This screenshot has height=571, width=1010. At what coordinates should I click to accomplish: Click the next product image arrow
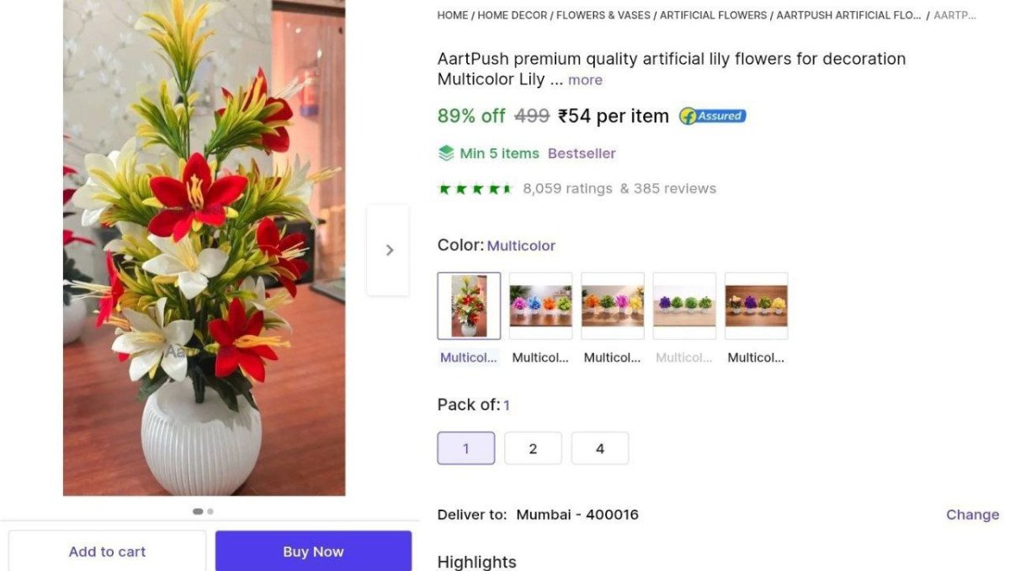point(389,249)
